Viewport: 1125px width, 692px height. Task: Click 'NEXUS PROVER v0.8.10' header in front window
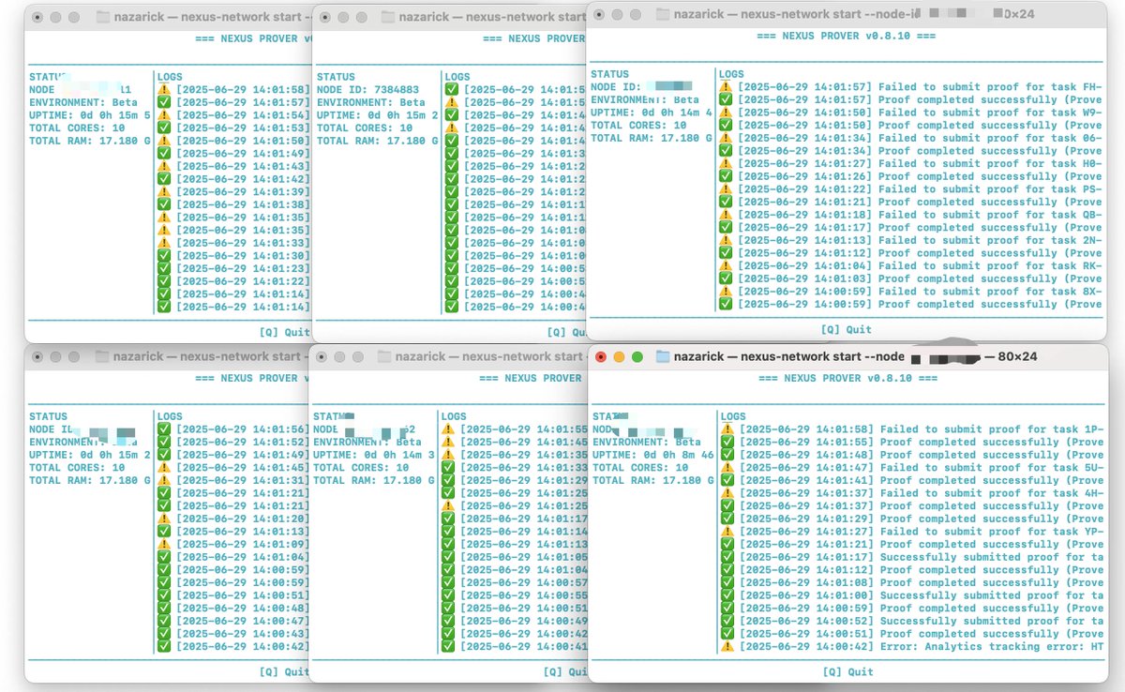coord(847,378)
